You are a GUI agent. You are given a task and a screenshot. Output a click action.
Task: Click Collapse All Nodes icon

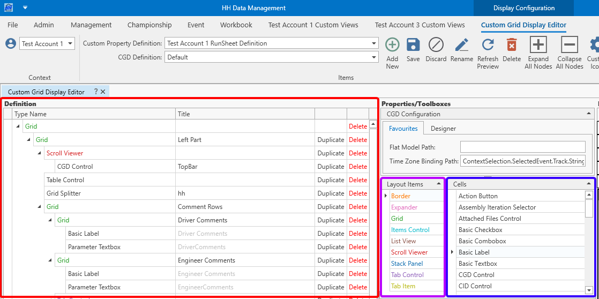(569, 45)
